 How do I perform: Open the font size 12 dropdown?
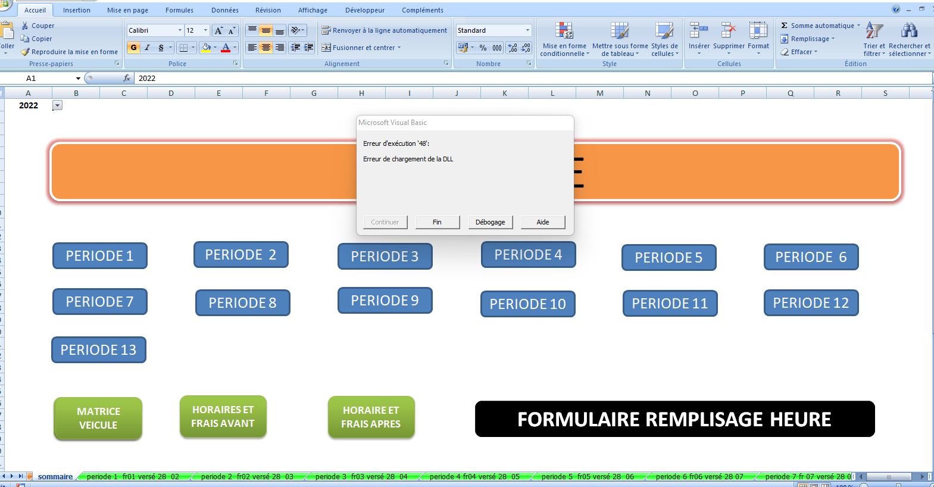[206, 30]
